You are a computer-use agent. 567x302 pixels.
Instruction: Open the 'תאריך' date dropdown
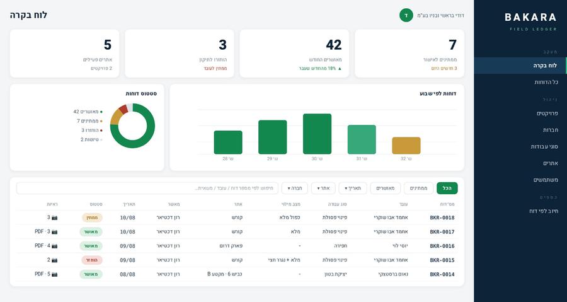pos(353,188)
